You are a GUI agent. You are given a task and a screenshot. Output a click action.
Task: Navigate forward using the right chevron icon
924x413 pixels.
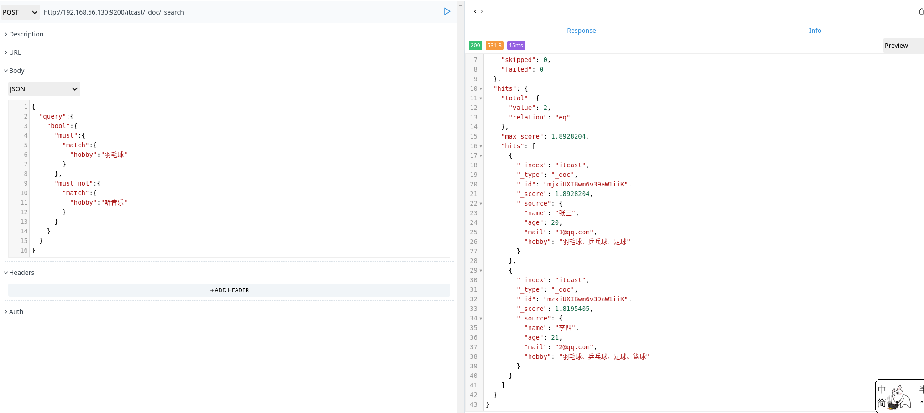(481, 11)
